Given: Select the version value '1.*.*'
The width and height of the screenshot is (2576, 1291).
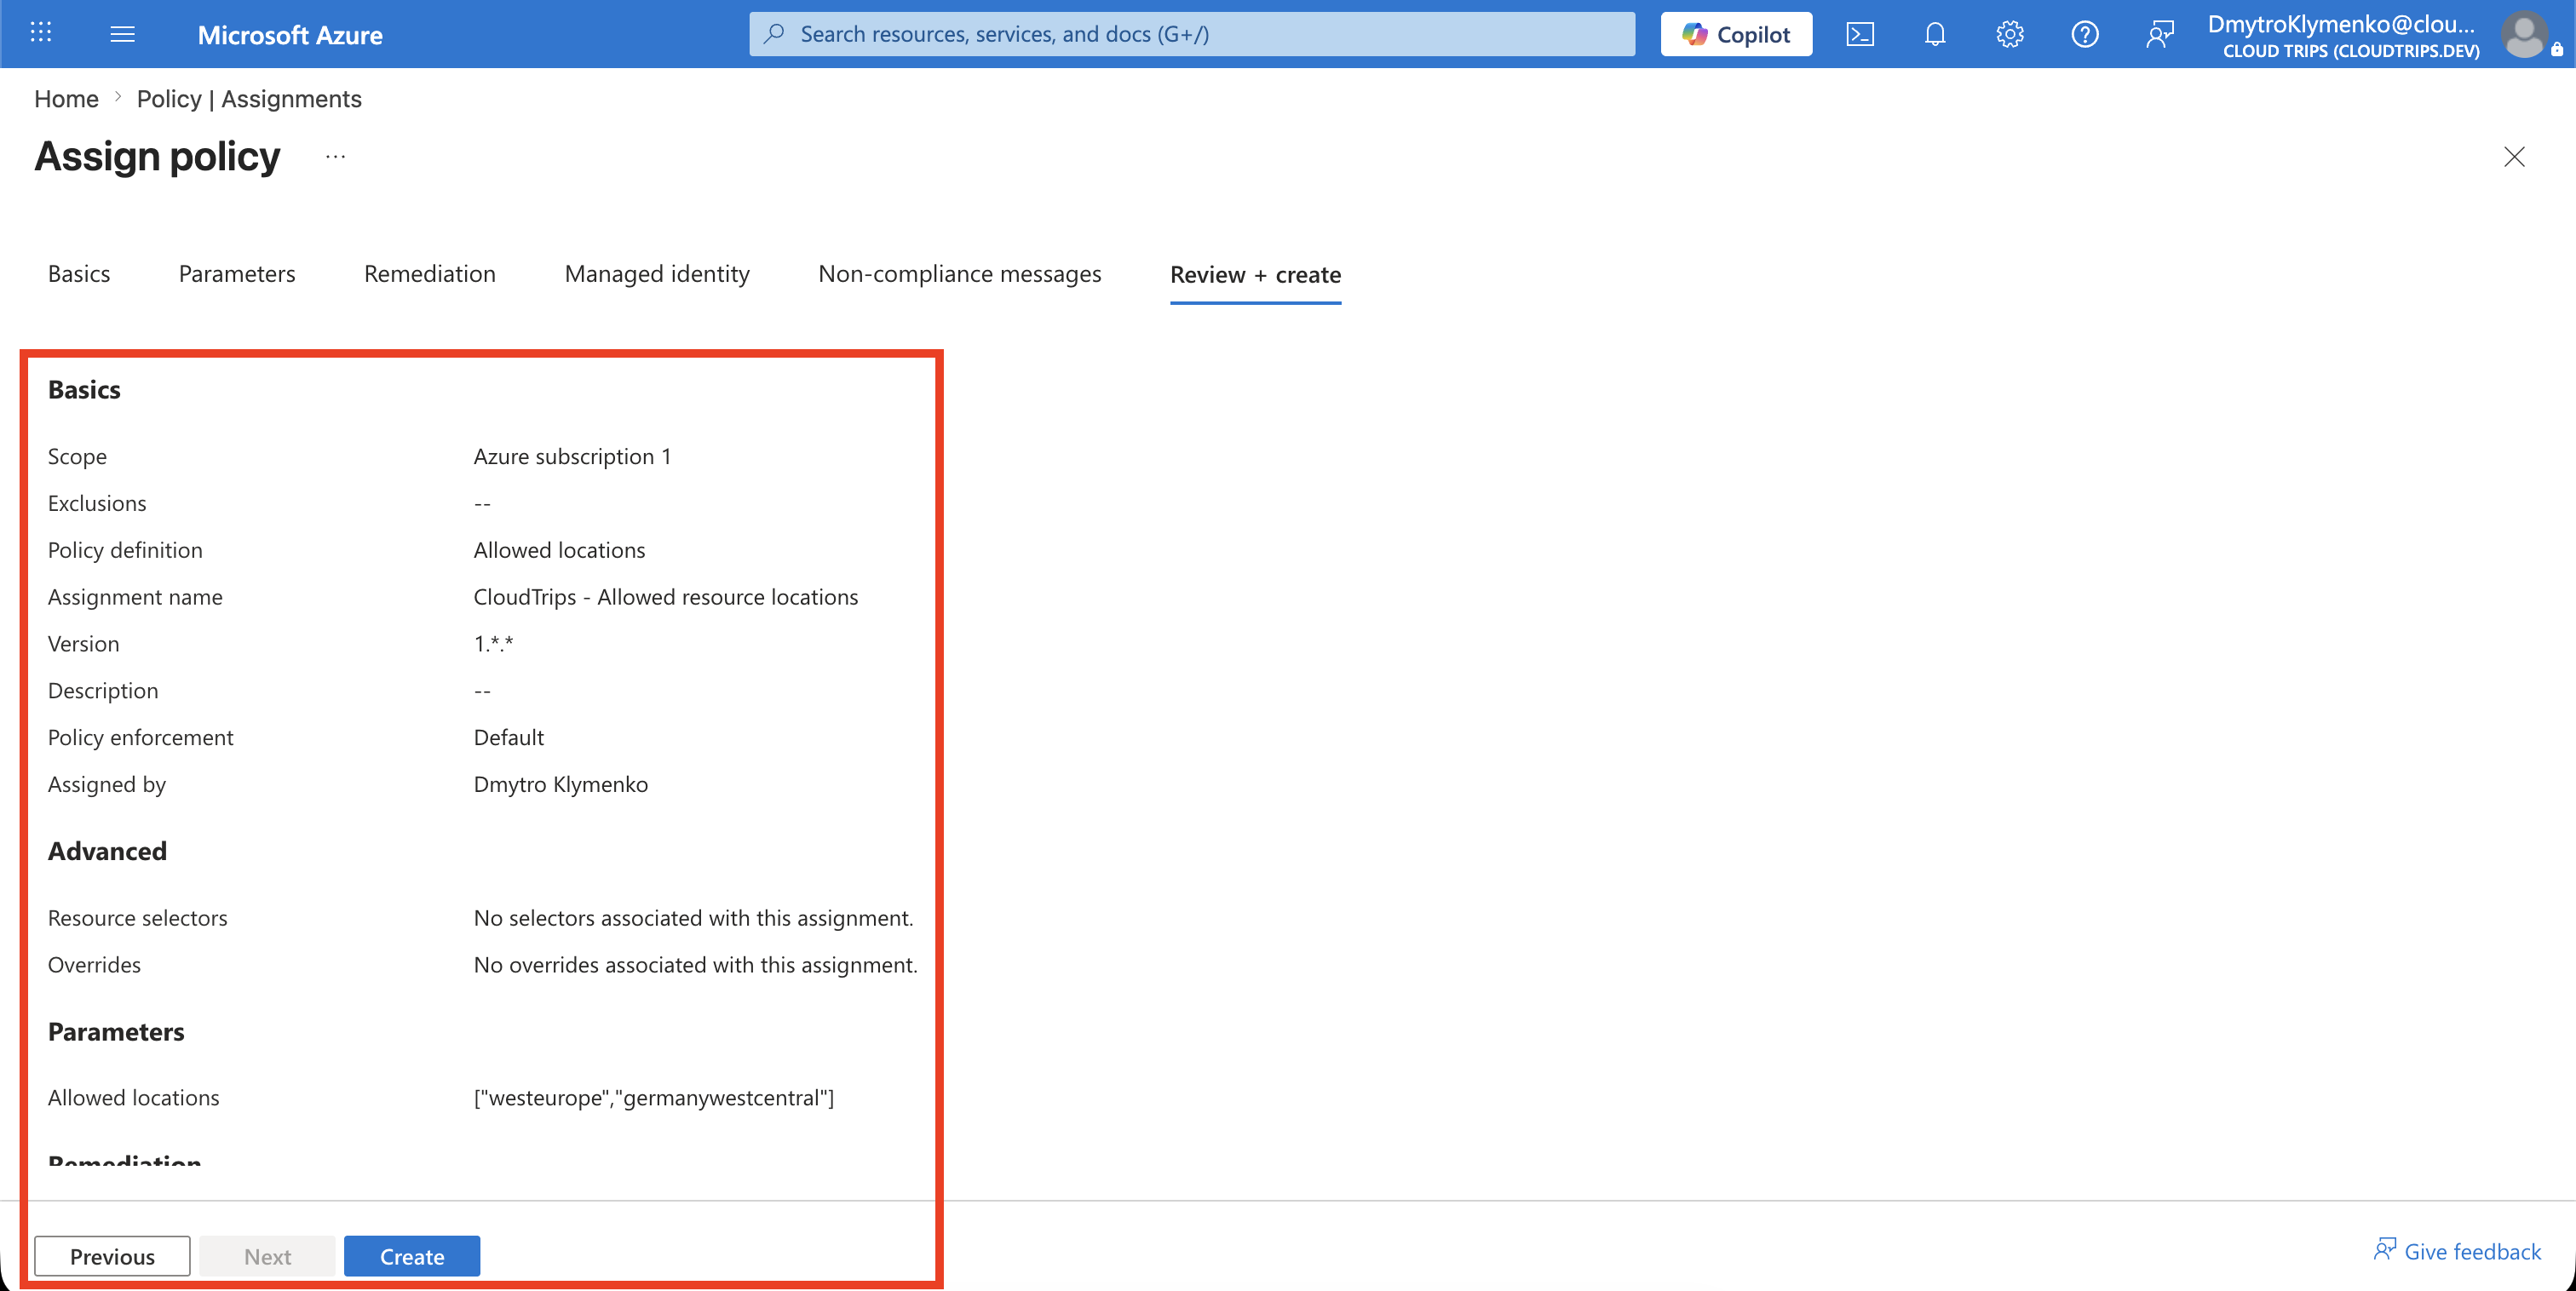Looking at the screenshot, I should click(x=493, y=644).
